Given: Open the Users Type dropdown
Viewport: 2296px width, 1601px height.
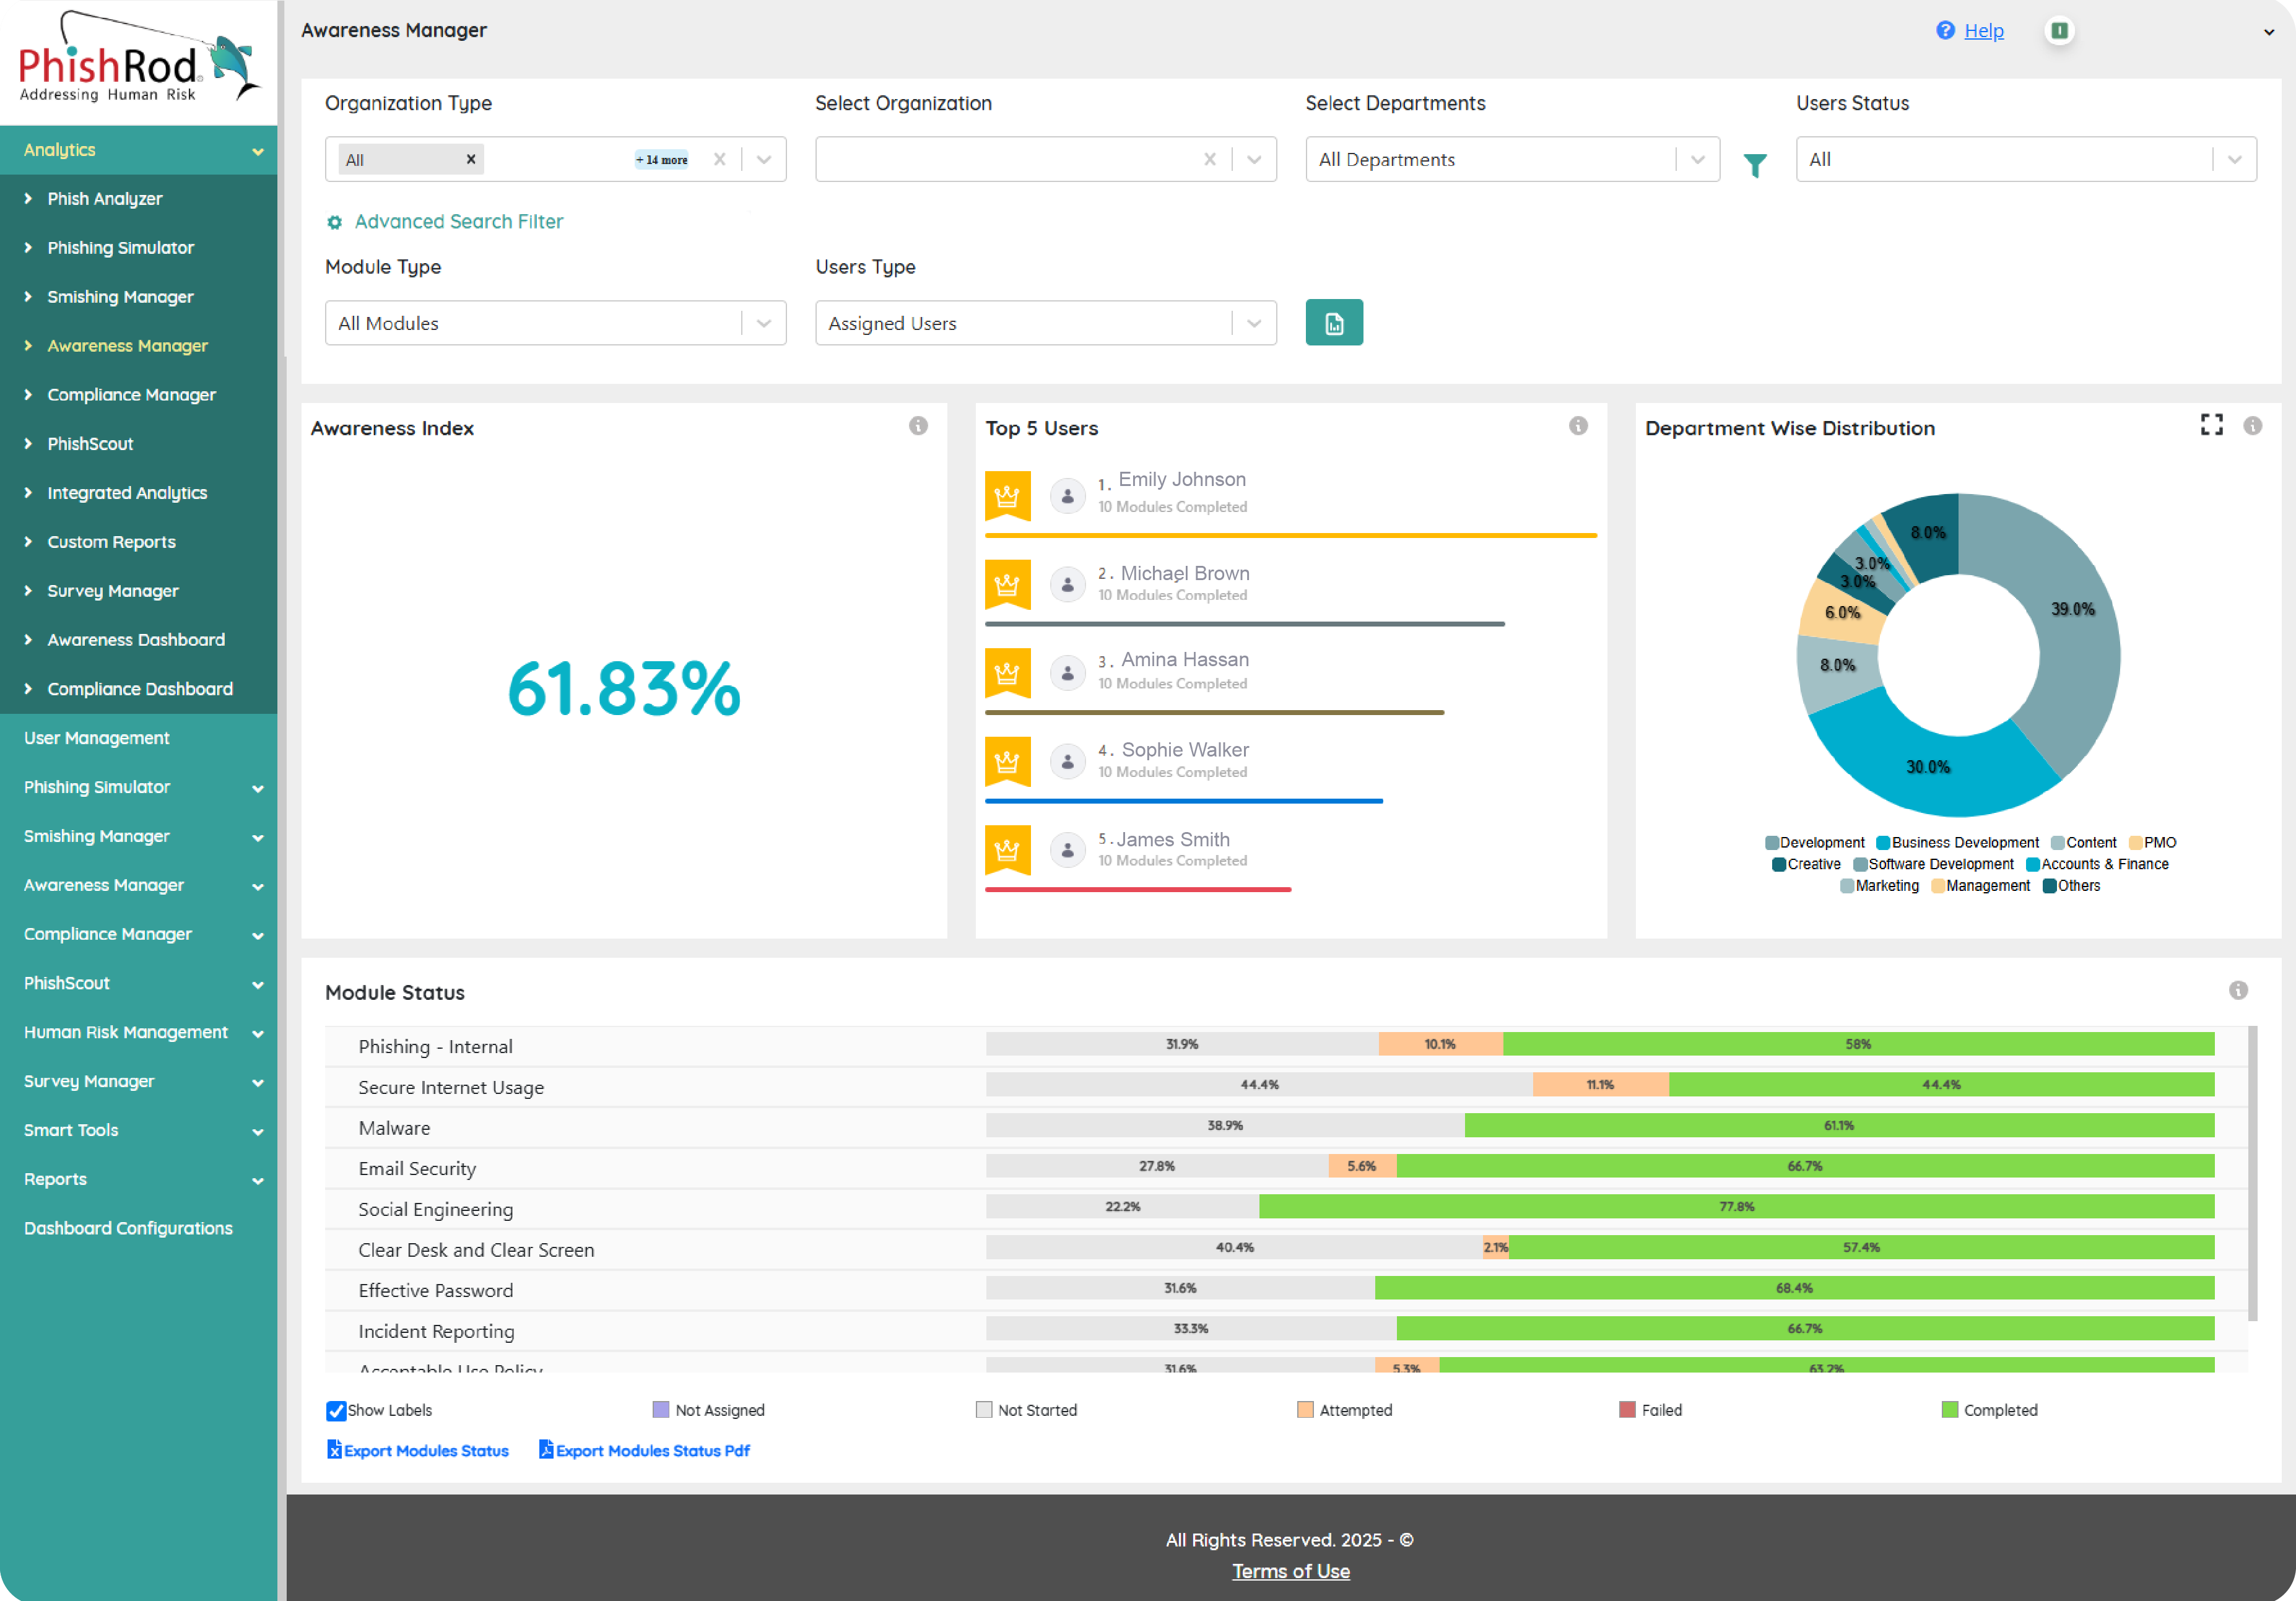Looking at the screenshot, I should (1045, 323).
